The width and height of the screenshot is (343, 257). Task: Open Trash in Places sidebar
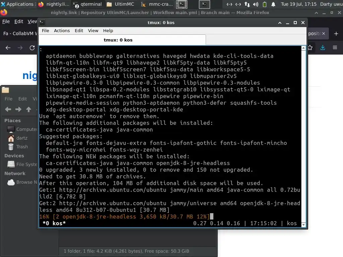pos(18,147)
